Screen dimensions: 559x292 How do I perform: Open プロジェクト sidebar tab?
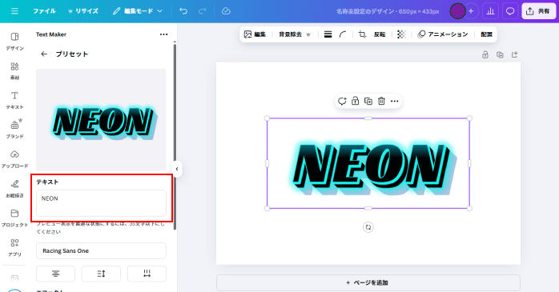tap(14, 218)
